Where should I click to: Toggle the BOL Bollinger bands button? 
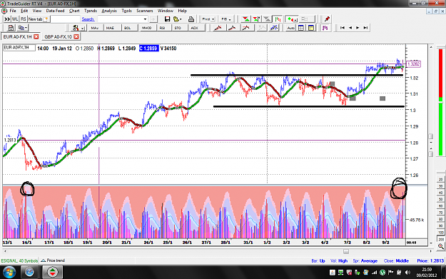(x=128, y=28)
